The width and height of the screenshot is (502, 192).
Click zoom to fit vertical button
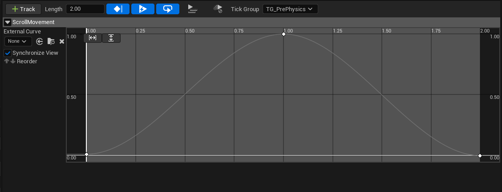pyautogui.click(x=111, y=38)
